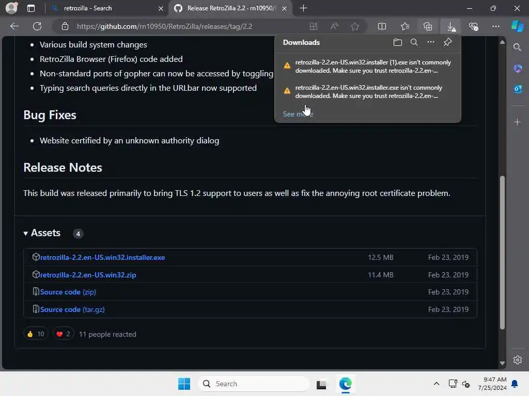Viewport: 529px width, 396px height.
Task: Add this page to favorites star
Action: pyautogui.click(x=355, y=26)
